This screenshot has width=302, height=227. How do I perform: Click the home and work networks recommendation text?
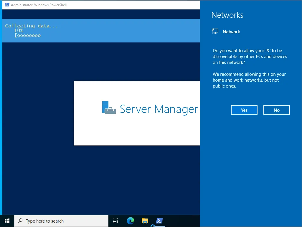pos(249,80)
